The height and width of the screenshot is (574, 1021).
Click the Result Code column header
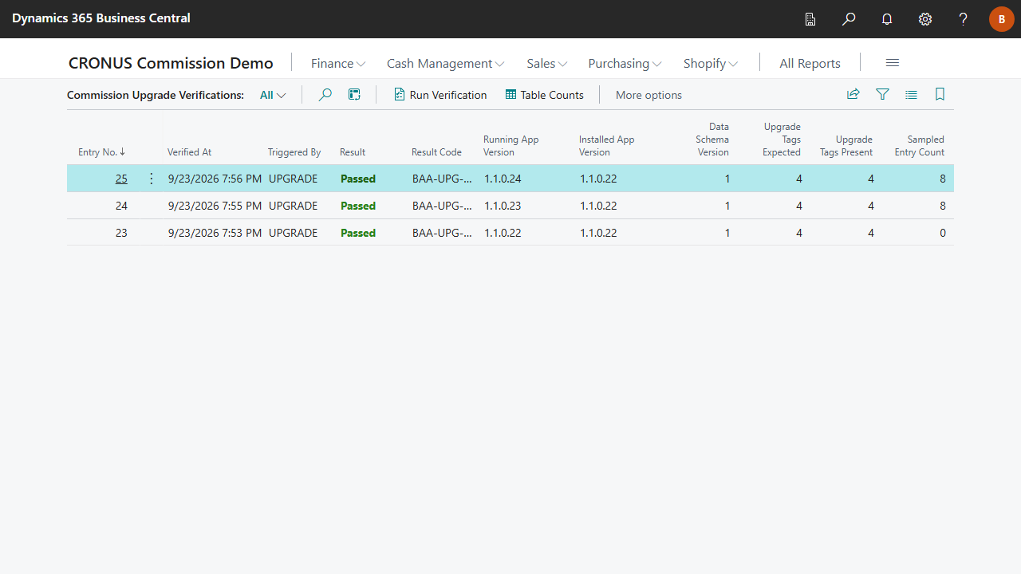pyautogui.click(x=436, y=152)
